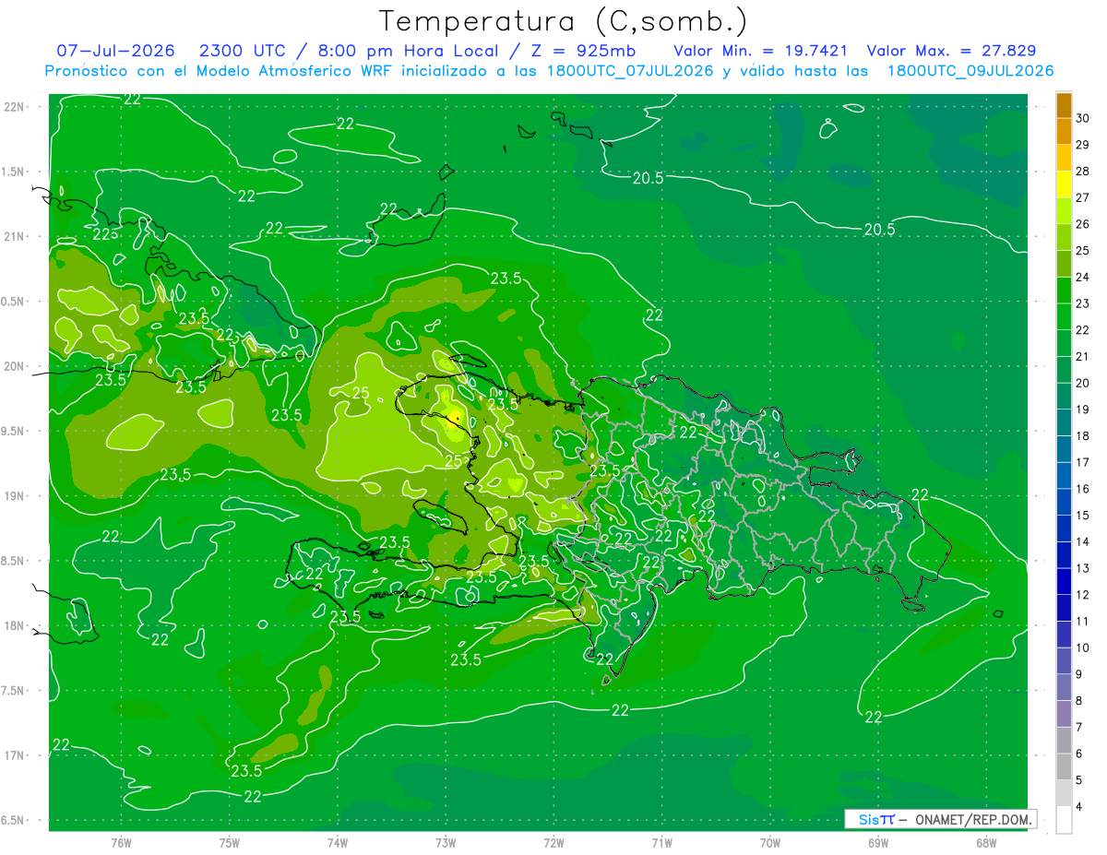Click the legend value "19"

[1083, 410]
